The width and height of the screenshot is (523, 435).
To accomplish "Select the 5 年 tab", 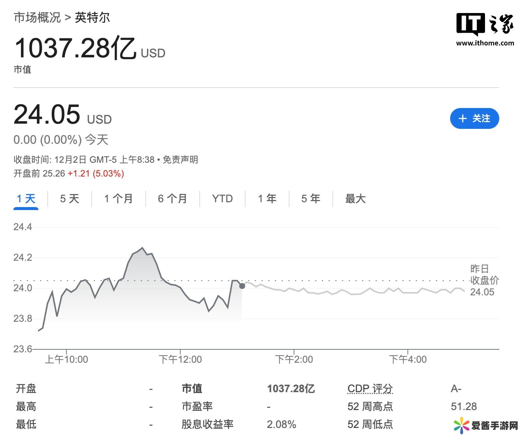I will point(311,199).
